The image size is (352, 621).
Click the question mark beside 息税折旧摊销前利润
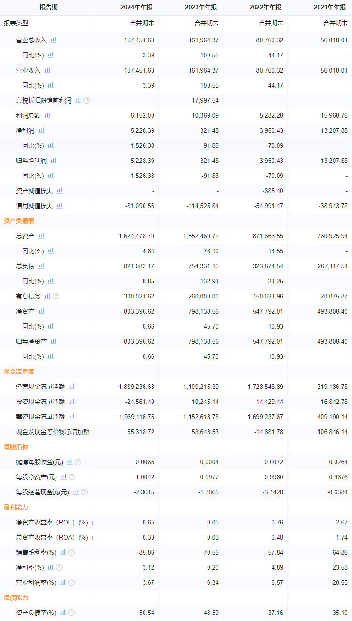87,100
